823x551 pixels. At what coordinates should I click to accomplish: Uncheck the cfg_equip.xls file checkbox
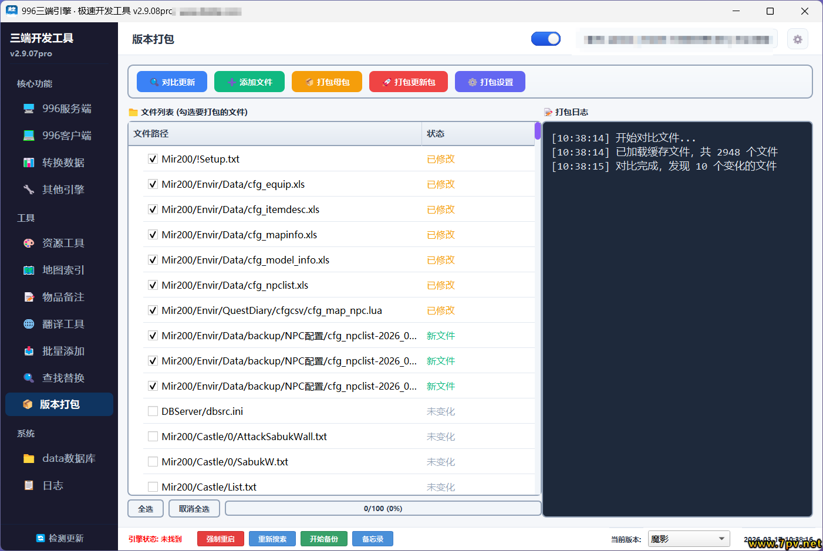click(x=153, y=184)
